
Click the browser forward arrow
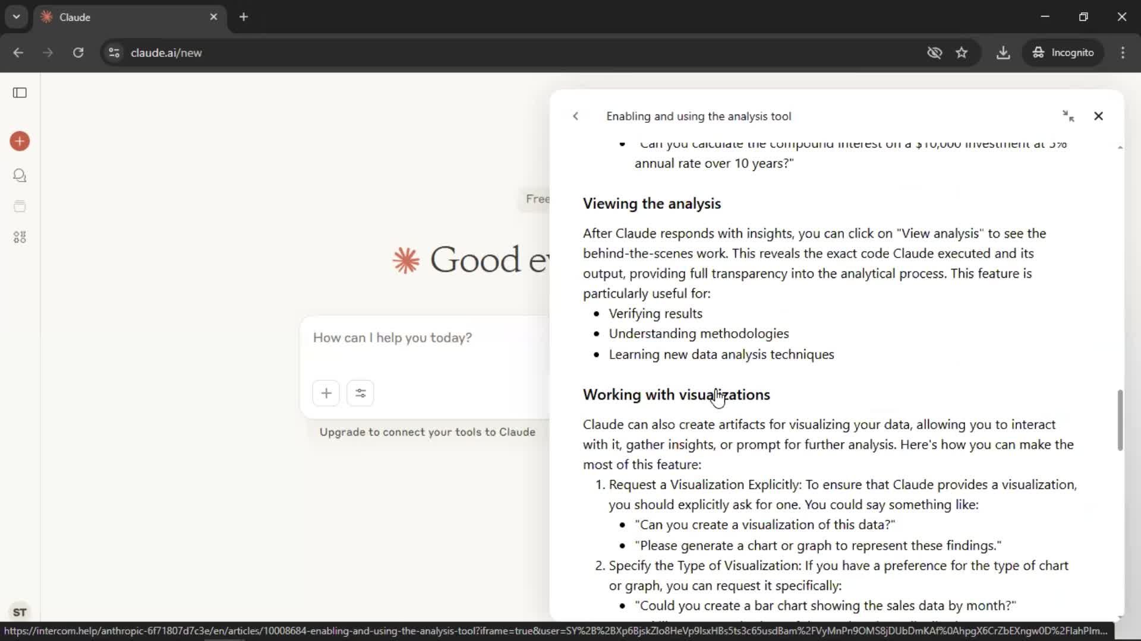tap(48, 53)
